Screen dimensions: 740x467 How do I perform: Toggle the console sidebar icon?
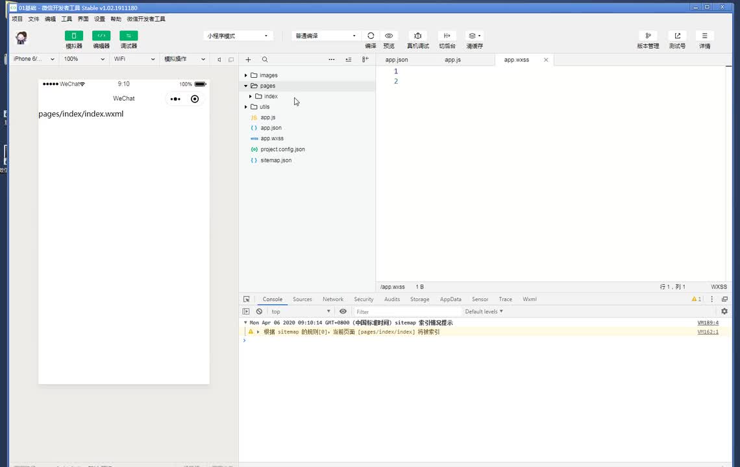click(246, 311)
